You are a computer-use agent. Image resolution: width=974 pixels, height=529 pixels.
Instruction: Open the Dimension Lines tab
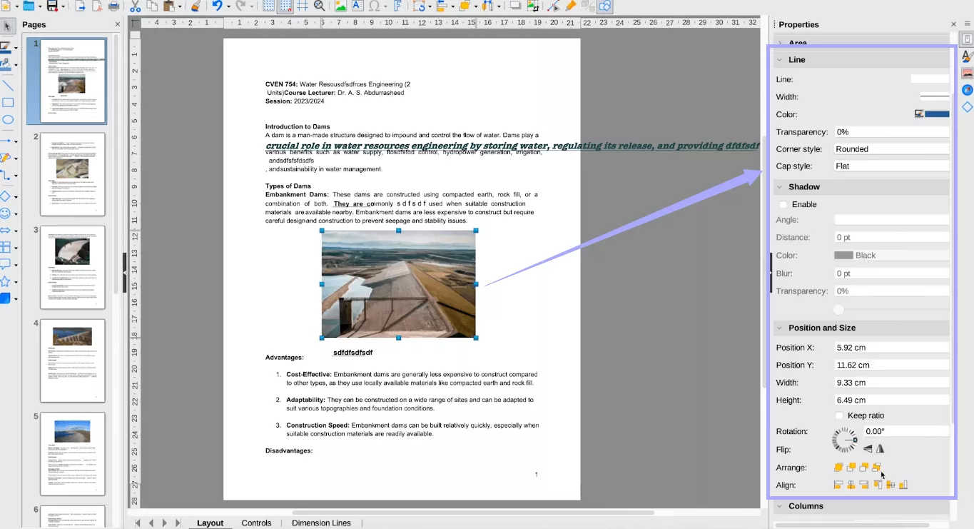coord(321,523)
